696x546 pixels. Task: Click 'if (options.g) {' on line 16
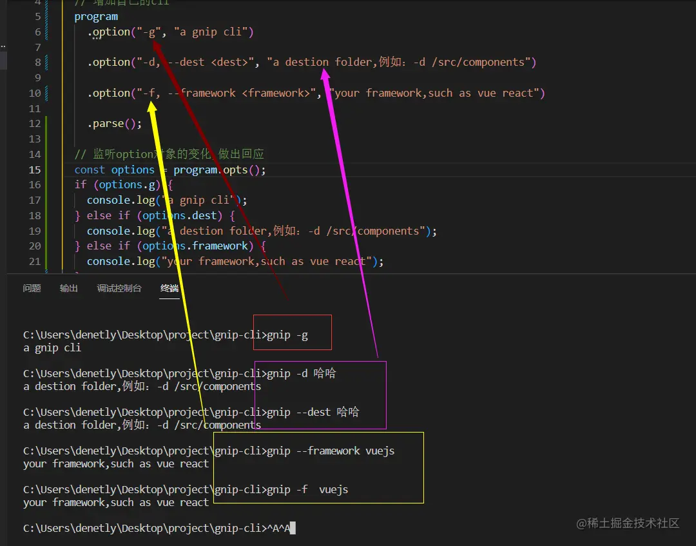[x=124, y=184]
